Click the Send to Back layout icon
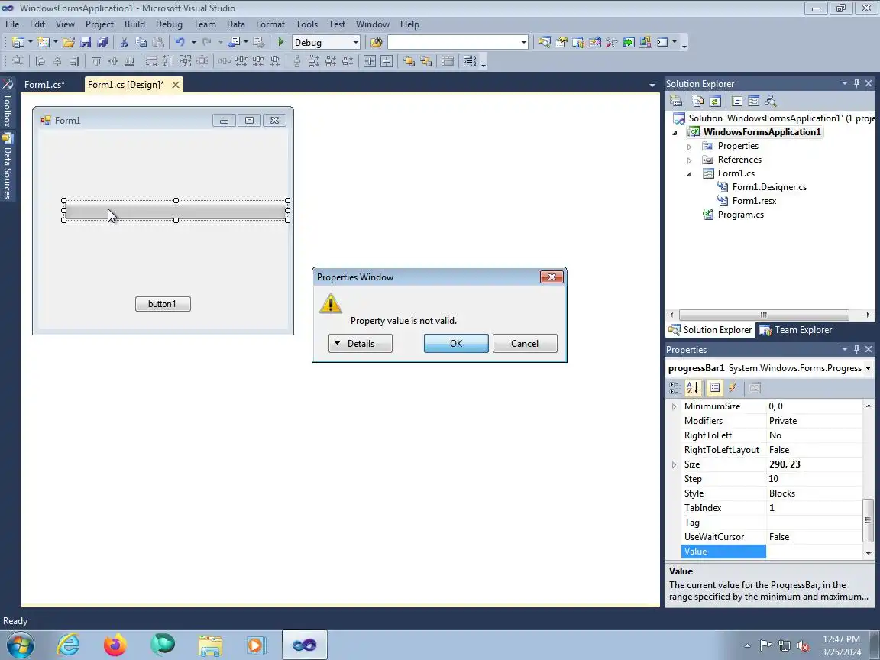Viewport: 880px width, 660px height. click(426, 61)
